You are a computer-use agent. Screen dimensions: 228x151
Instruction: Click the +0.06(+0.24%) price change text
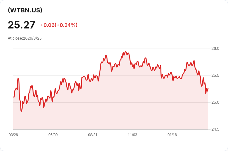(x=59, y=25)
